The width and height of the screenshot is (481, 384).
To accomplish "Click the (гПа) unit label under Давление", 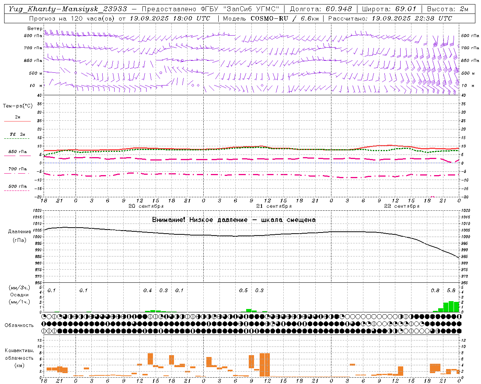I will pyautogui.click(x=20, y=240).
